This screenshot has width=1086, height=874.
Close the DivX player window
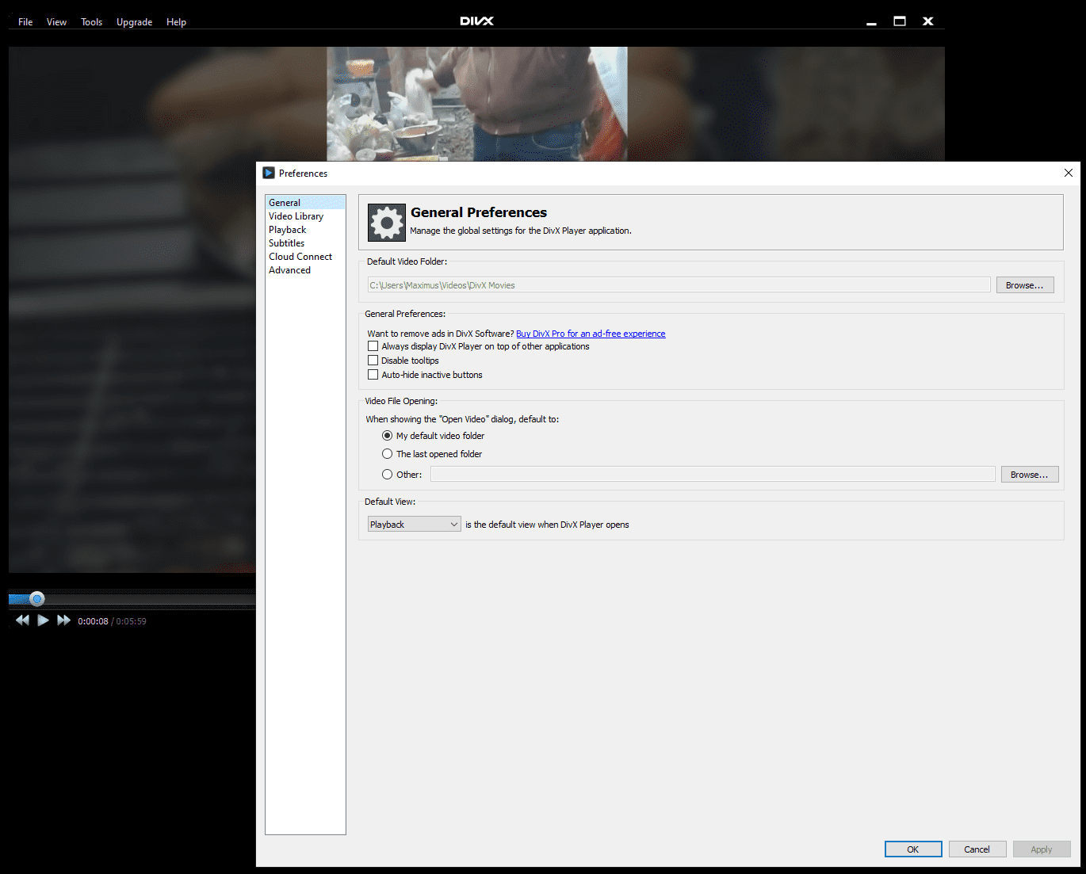927,21
